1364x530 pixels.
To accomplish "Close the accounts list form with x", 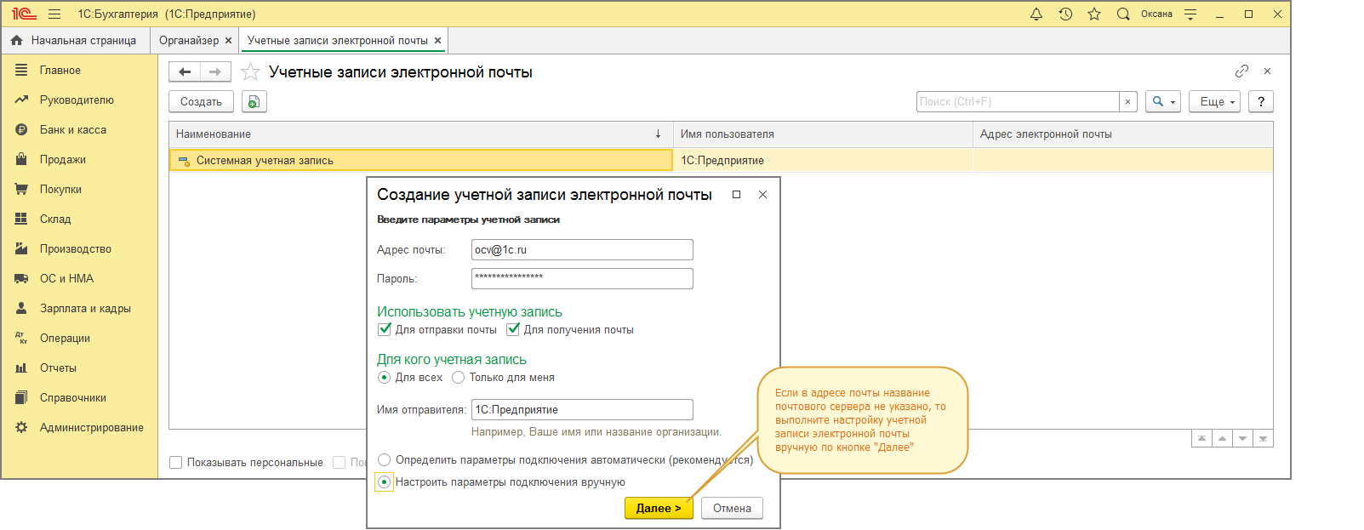I will 1267,71.
